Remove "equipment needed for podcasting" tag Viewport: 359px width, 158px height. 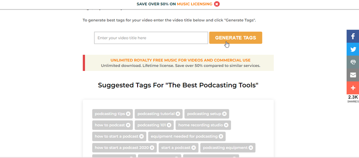click(221, 137)
